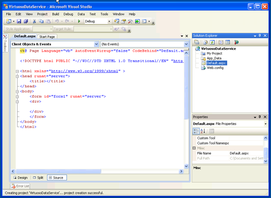
Task: Open the Error List panel
Action: click(x=20, y=186)
